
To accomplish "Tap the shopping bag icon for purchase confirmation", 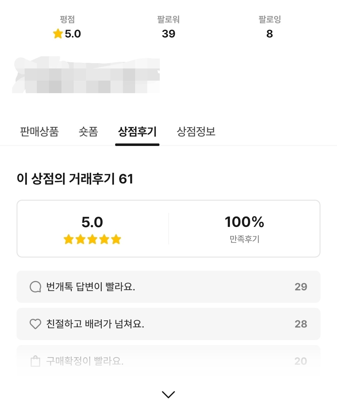I will click(35, 361).
